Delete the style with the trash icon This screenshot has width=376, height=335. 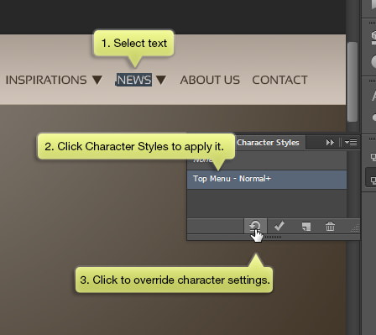[330, 226]
